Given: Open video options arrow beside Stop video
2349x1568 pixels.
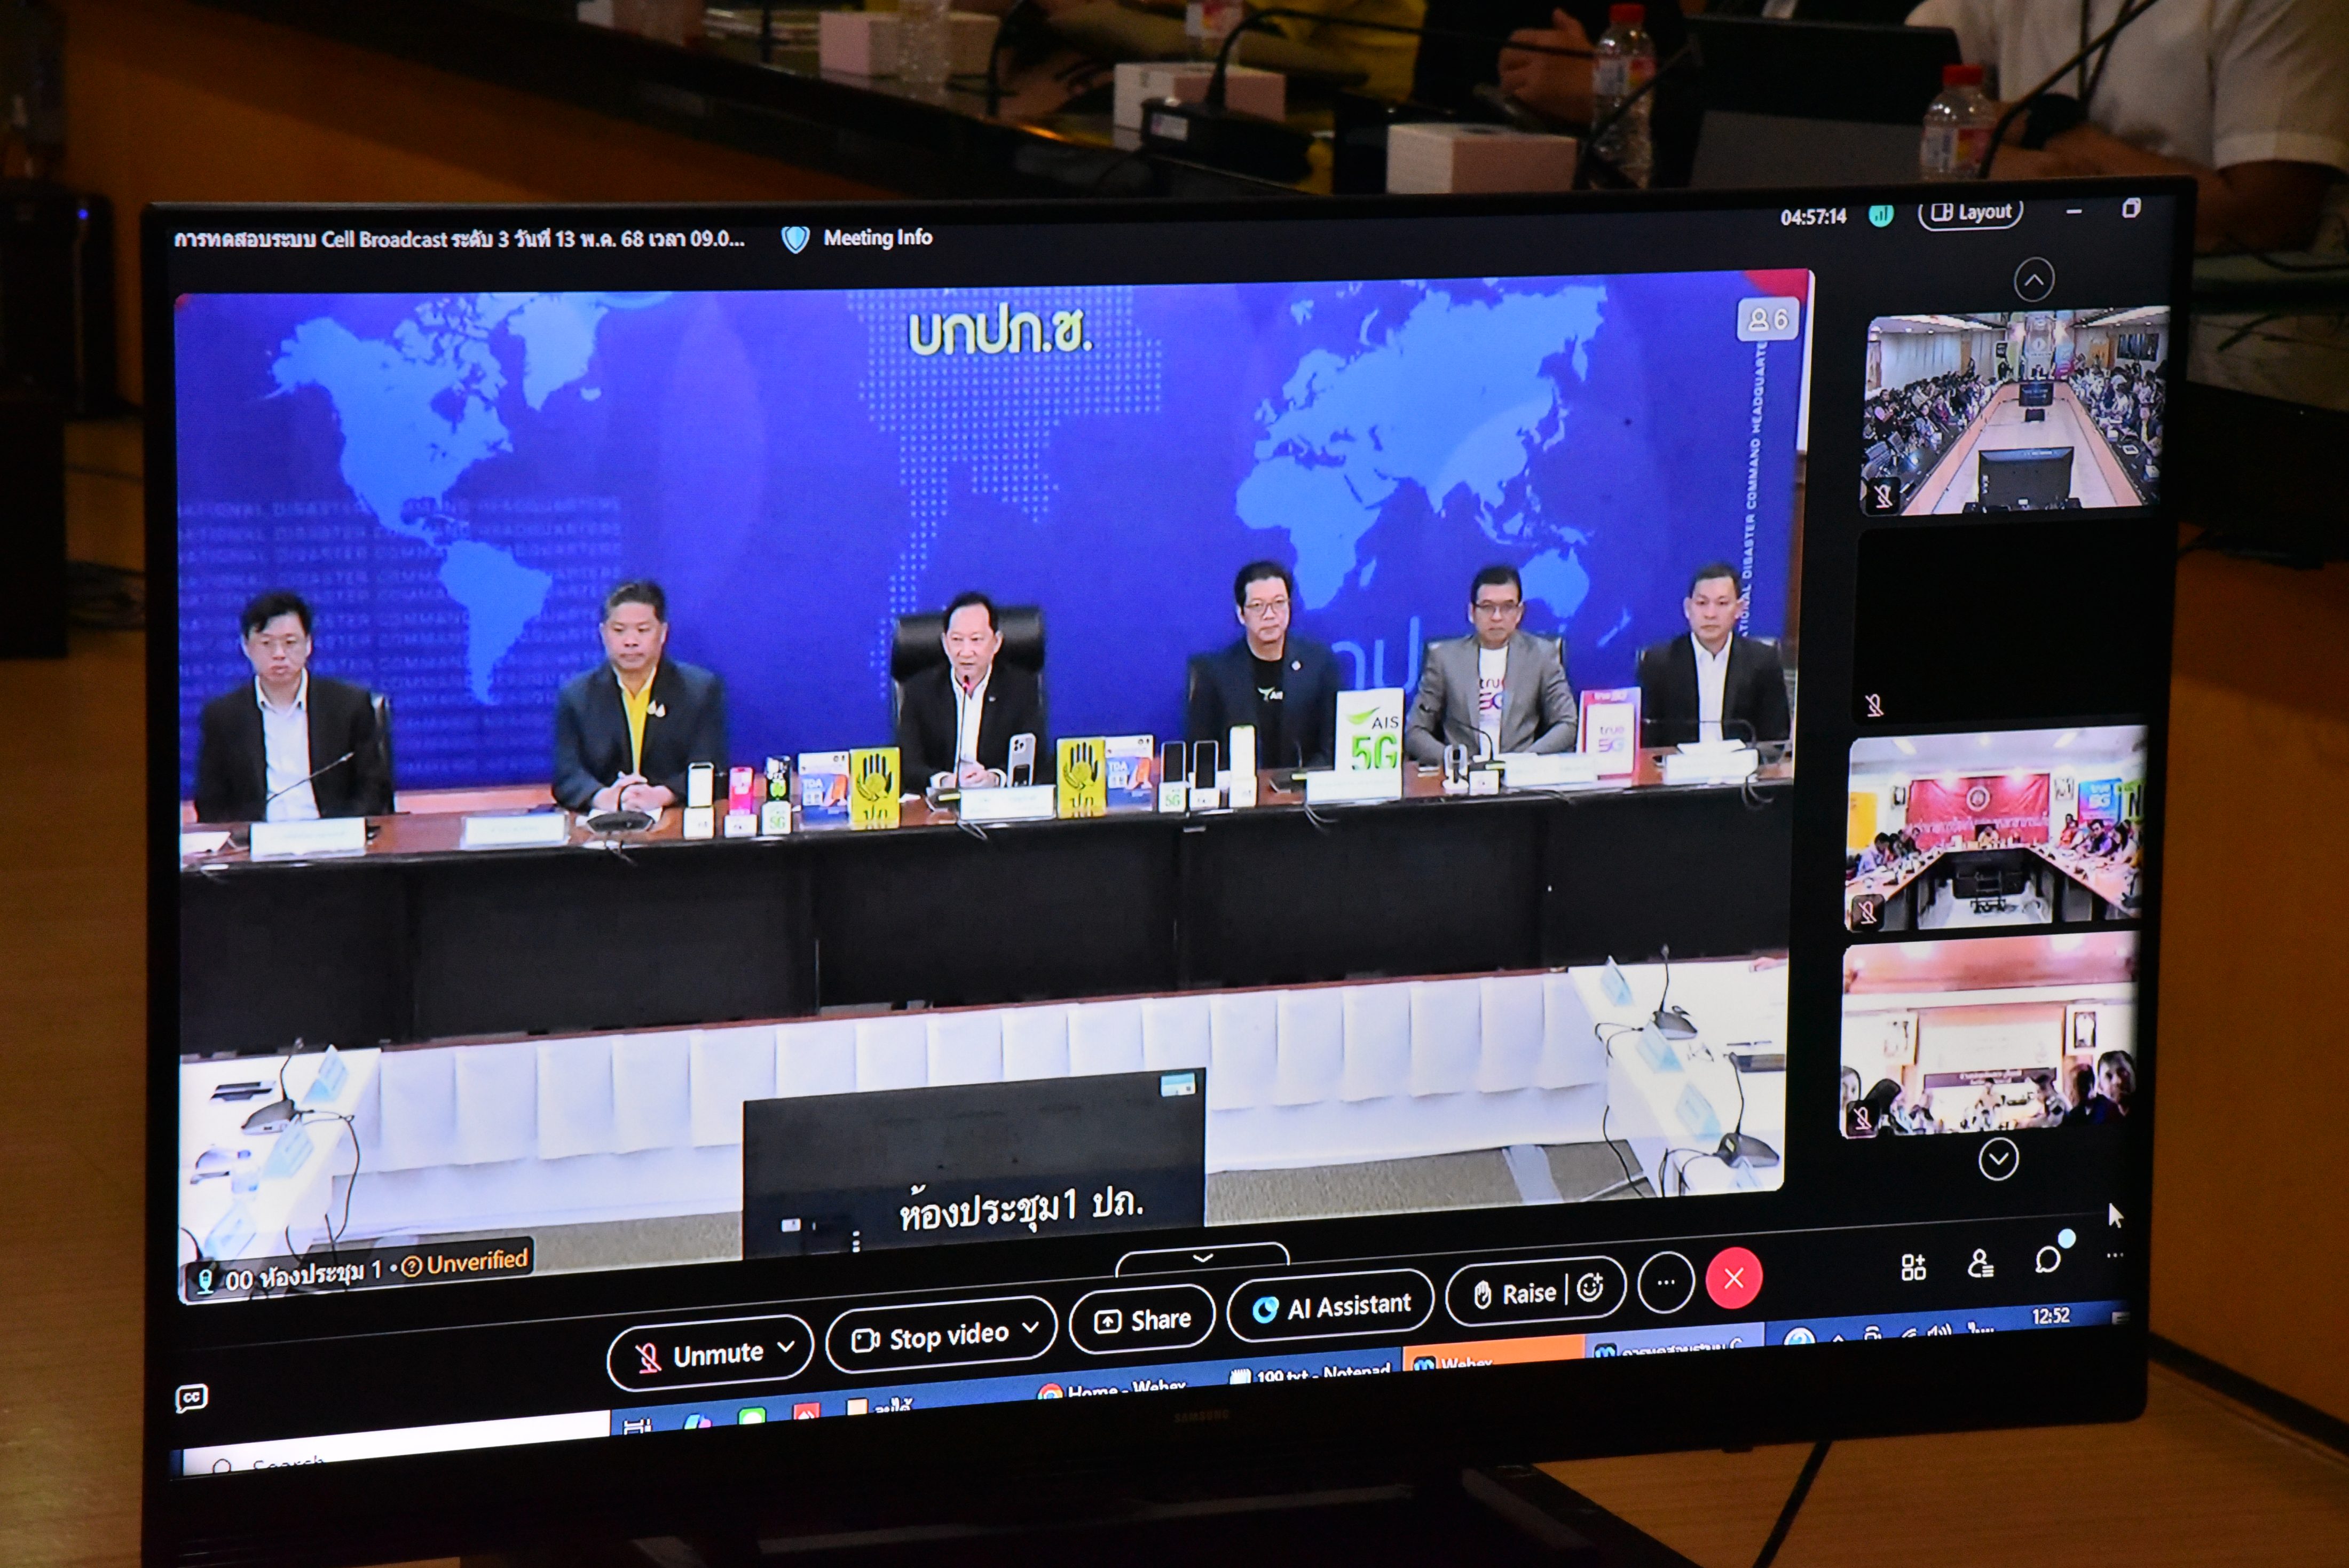Looking at the screenshot, I should point(1031,1328).
